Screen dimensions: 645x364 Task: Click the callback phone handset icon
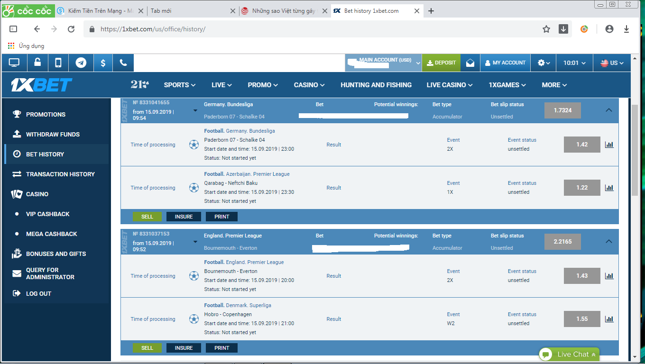coord(123,63)
